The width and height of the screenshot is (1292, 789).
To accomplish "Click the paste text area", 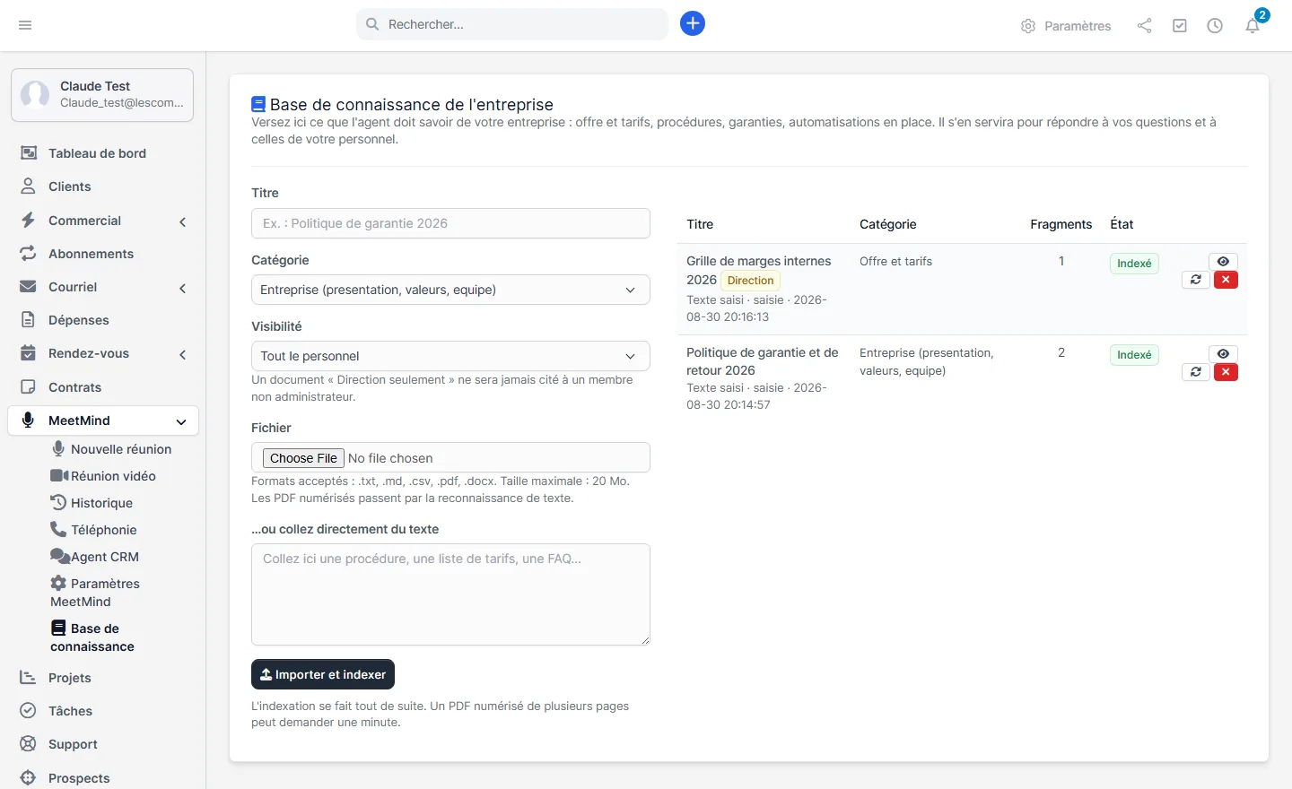I will tap(450, 594).
